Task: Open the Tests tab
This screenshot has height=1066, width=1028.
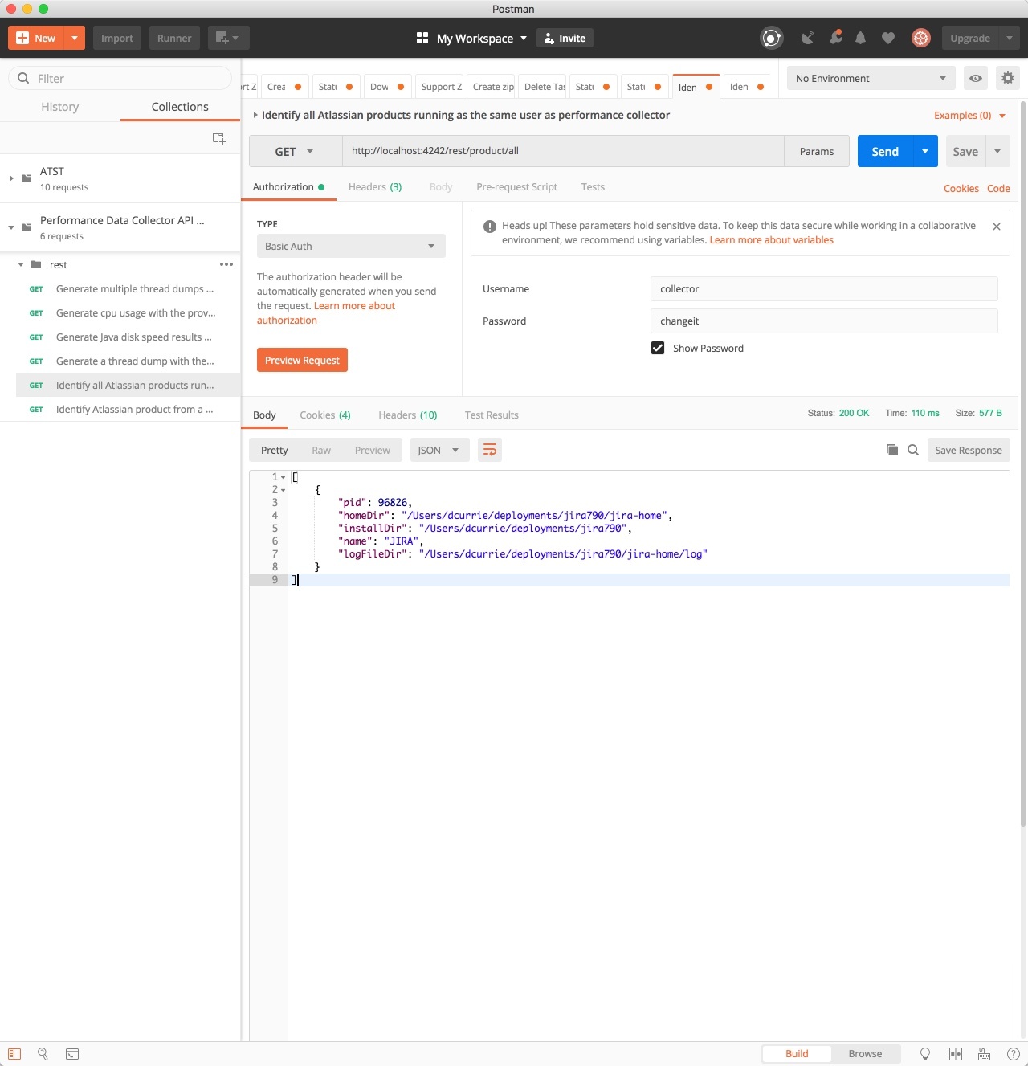Action: pos(593,186)
